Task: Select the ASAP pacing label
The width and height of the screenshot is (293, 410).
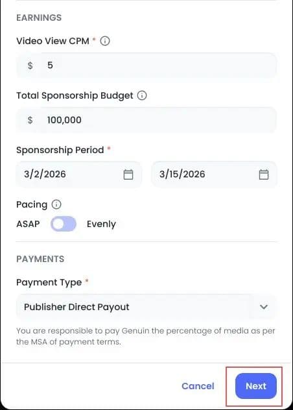Action: 28,224
